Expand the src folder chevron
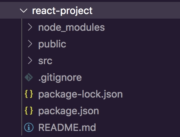Image resolution: width=180 pixels, height=137 pixels. [x=30, y=61]
